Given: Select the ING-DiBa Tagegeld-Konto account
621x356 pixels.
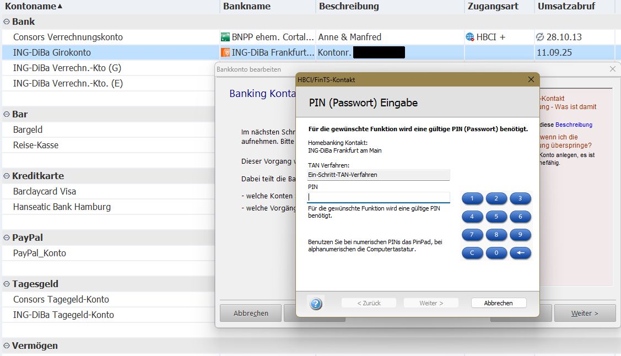Looking at the screenshot, I should 108,315.
